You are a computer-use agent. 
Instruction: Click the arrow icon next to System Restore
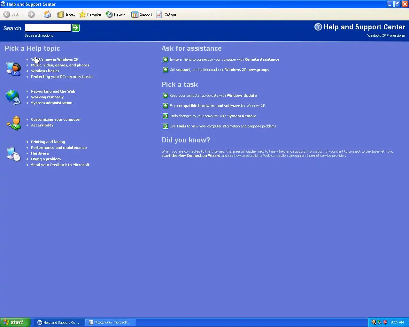pos(166,116)
